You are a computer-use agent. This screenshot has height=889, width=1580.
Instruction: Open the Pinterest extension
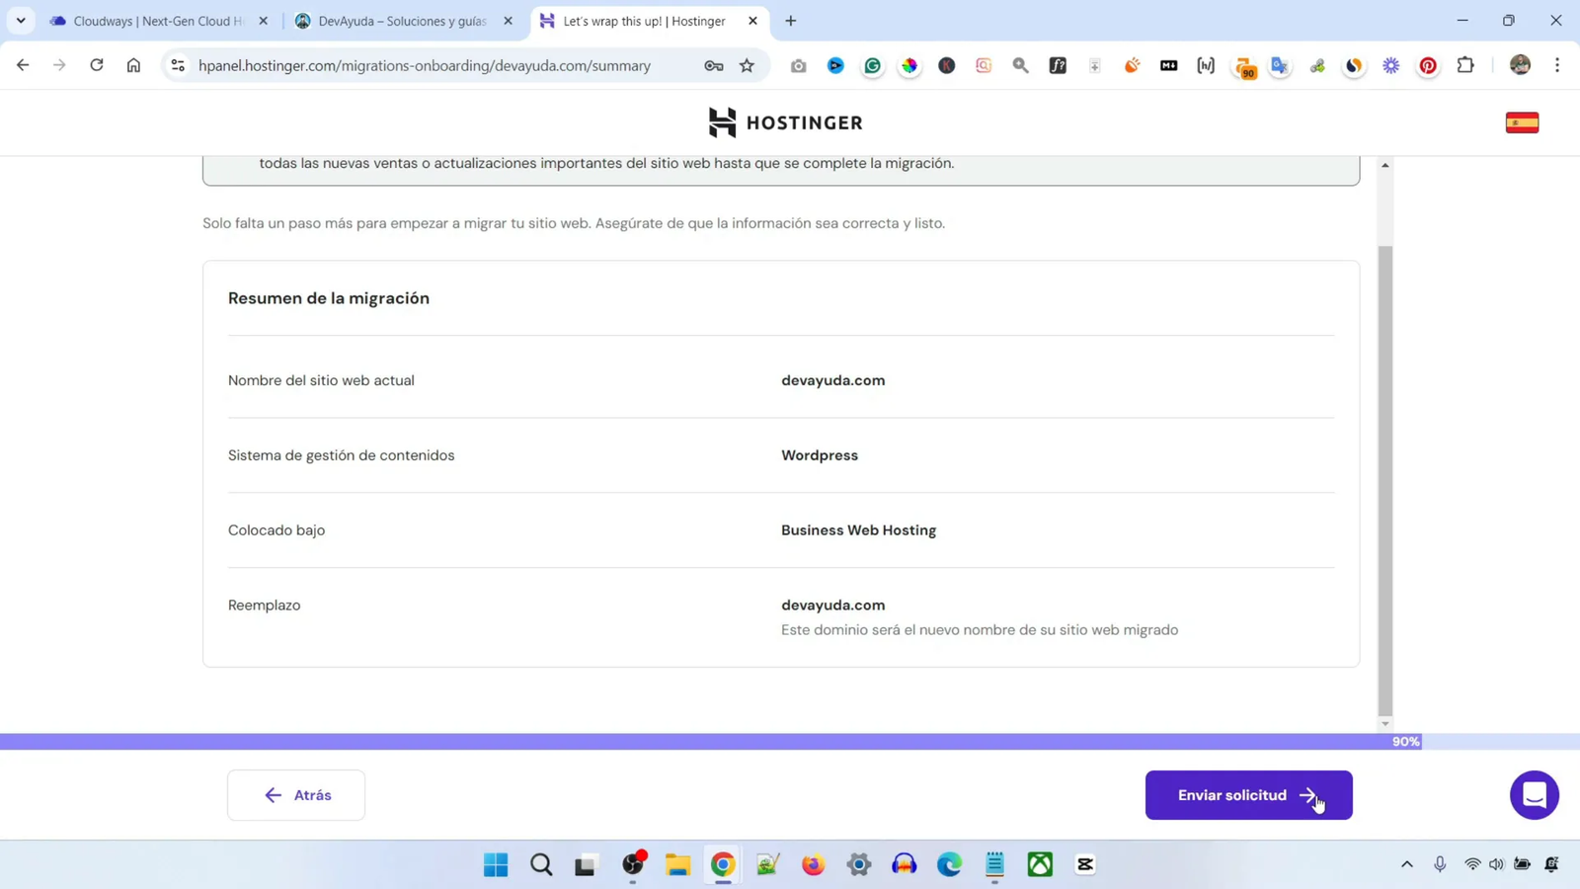(x=1428, y=65)
